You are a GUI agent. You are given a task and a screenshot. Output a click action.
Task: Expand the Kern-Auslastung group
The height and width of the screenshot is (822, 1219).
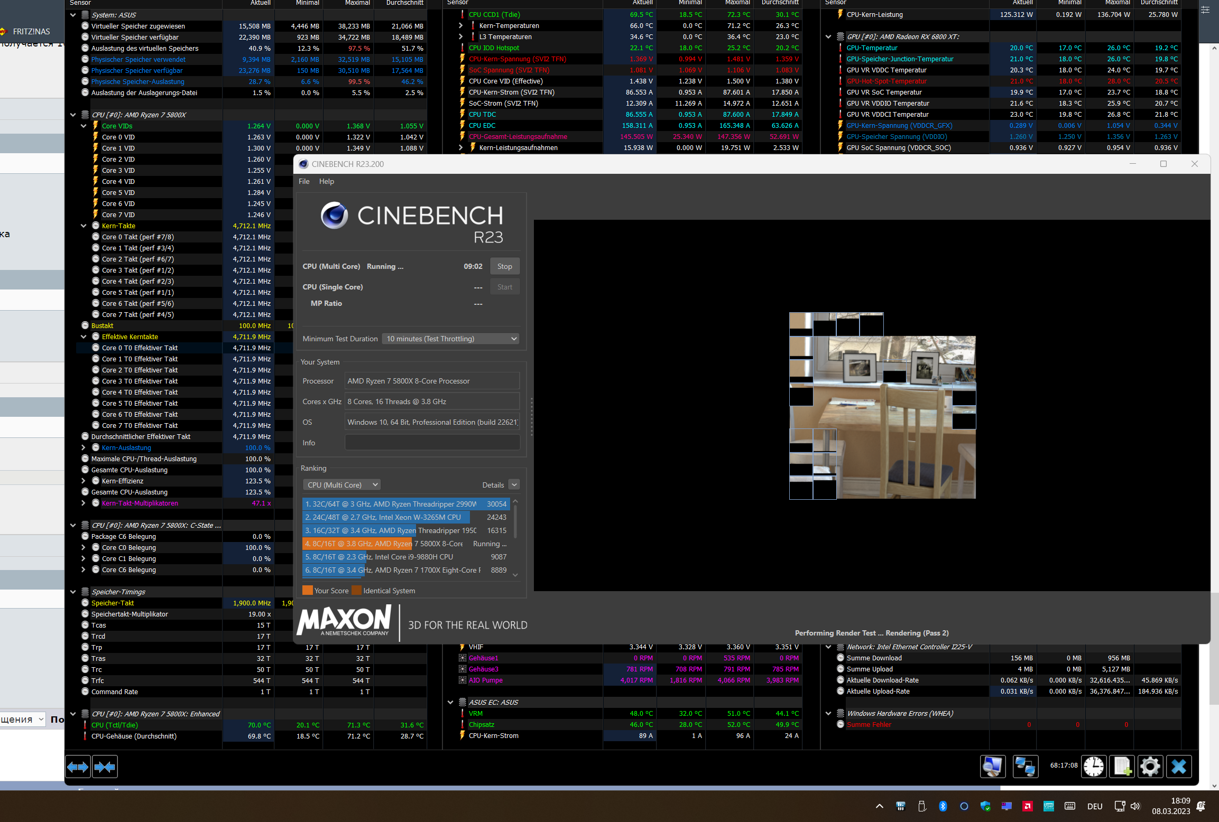click(84, 448)
